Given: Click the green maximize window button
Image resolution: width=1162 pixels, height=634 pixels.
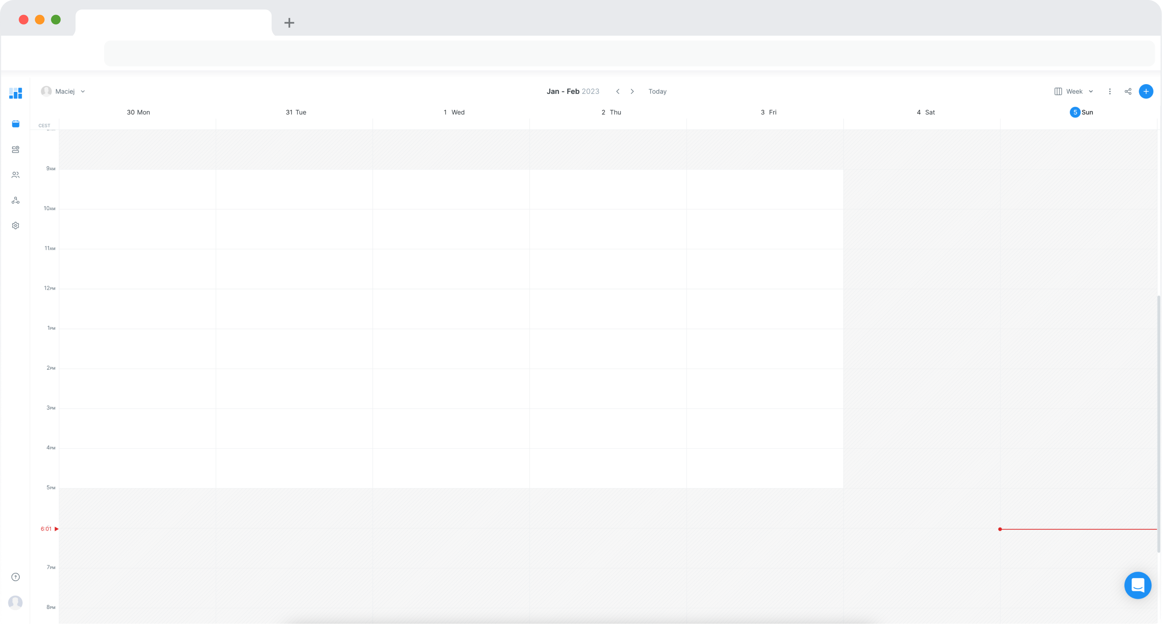Looking at the screenshot, I should pos(56,19).
